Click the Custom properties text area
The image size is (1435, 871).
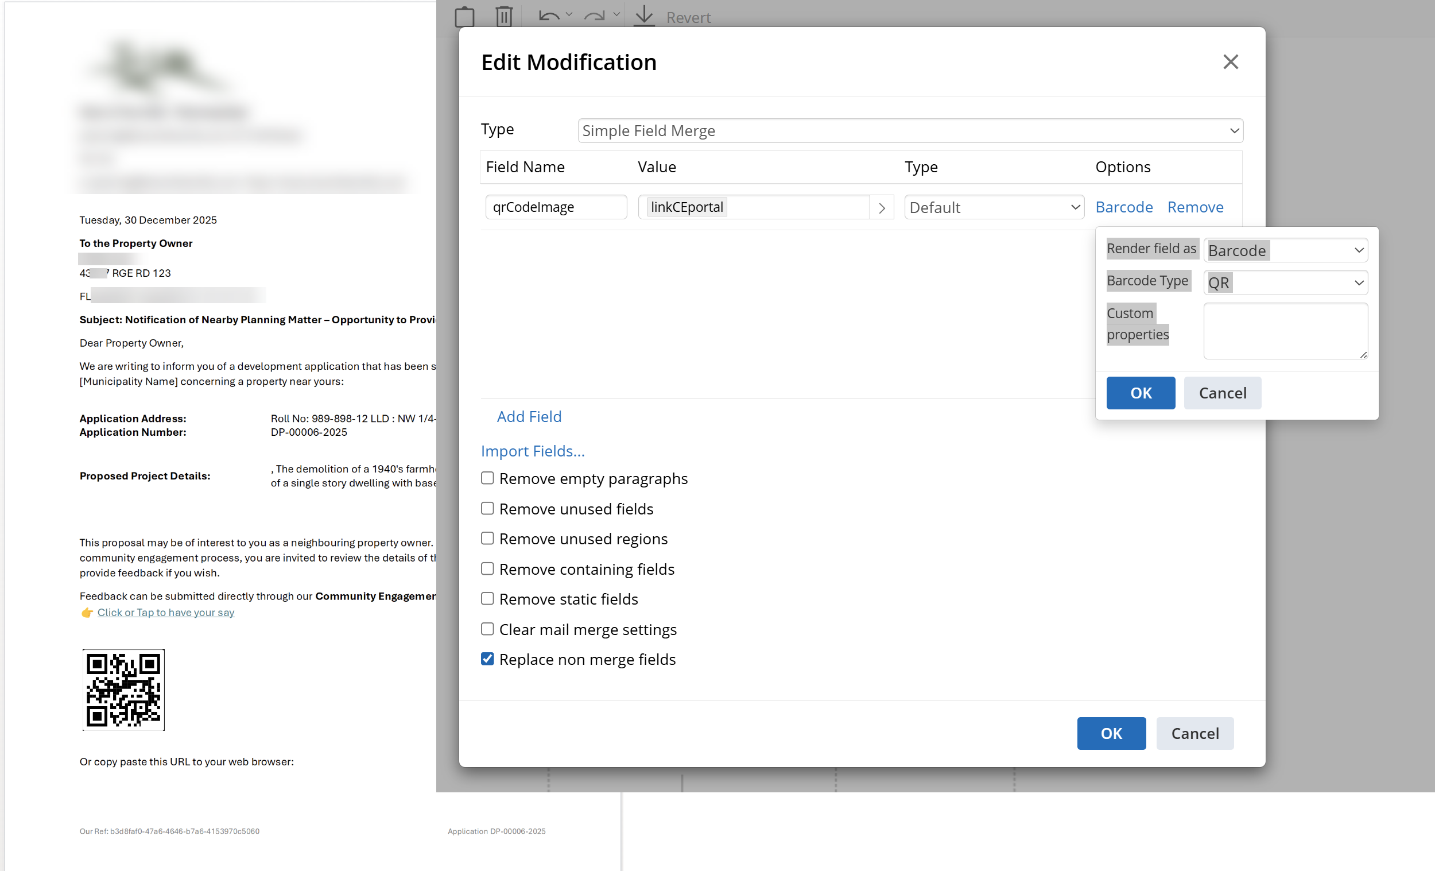click(1285, 331)
